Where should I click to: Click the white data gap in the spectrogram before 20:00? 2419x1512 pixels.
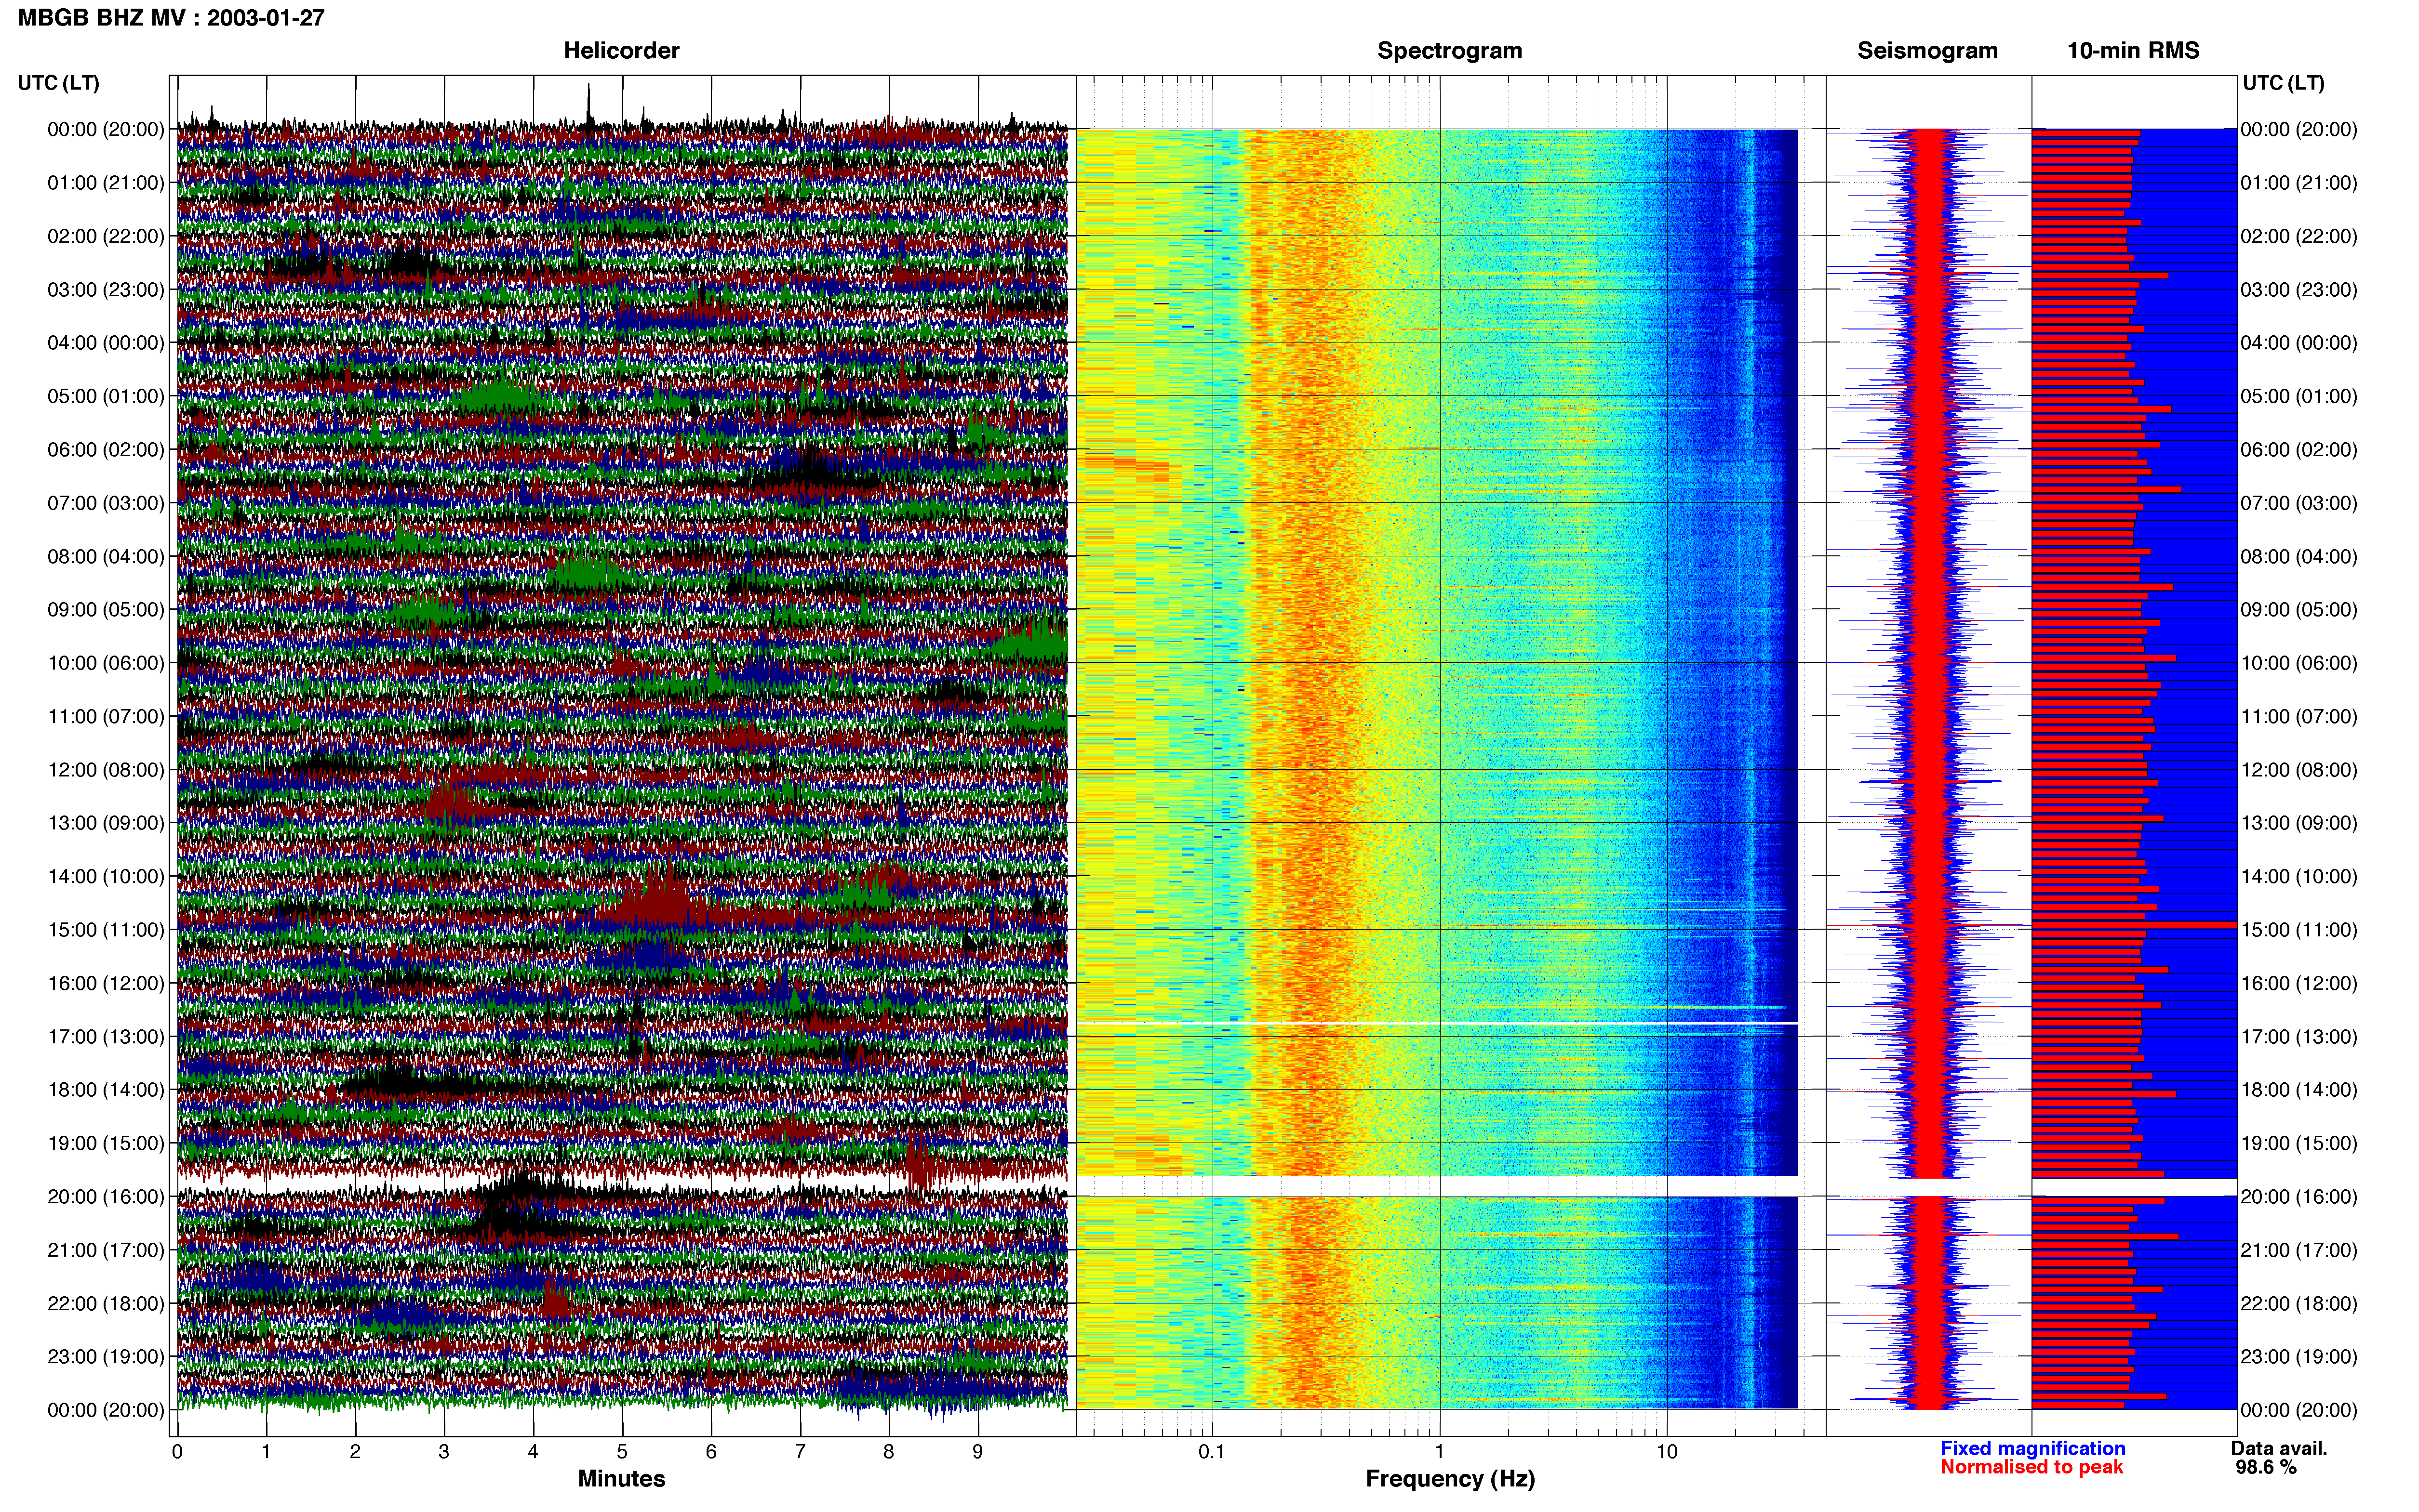[1437, 1186]
